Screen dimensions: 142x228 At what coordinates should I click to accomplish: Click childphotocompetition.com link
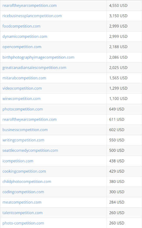(27, 182)
